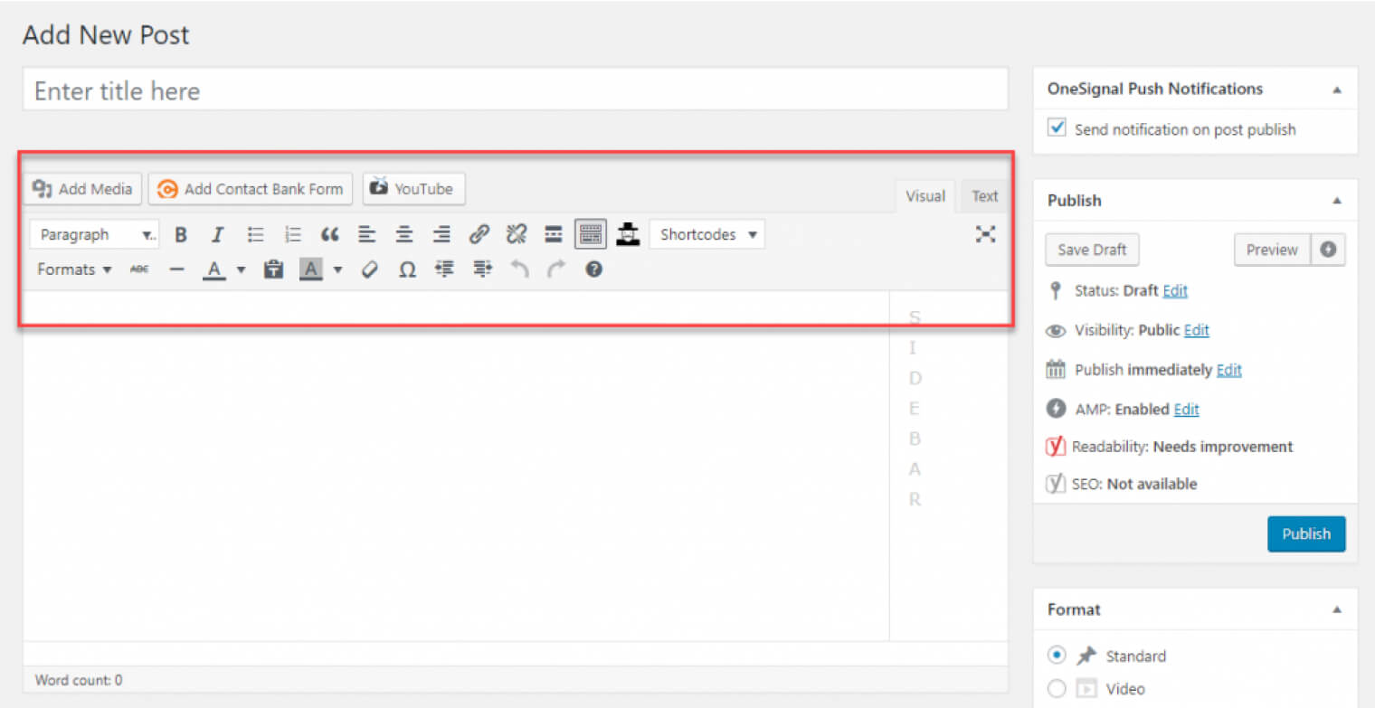Publish the post

(1306, 533)
